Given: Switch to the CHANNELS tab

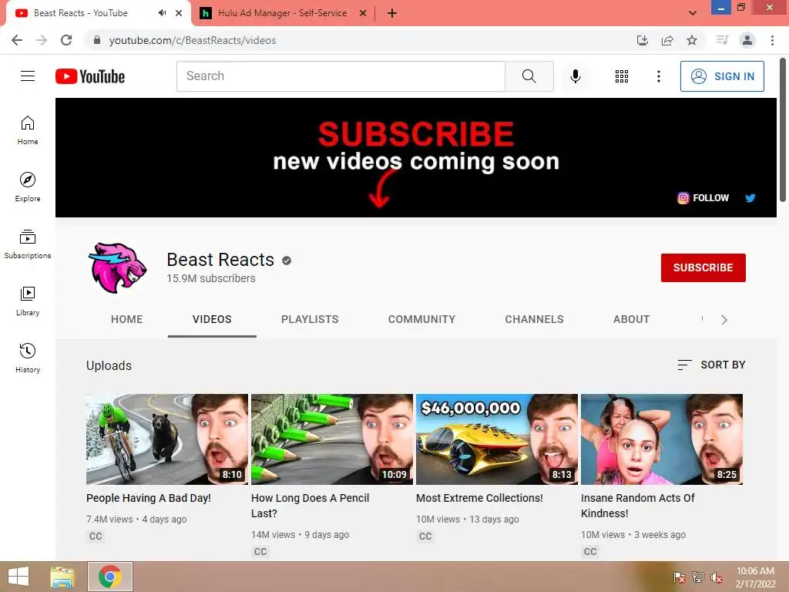Looking at the screenshot, I should click(535, 319).
